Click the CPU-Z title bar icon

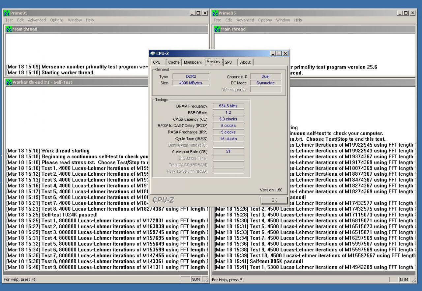(153, 53)
